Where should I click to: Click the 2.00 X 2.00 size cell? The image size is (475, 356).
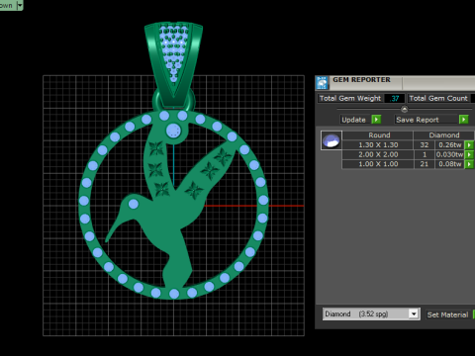(x=378, y=154)
